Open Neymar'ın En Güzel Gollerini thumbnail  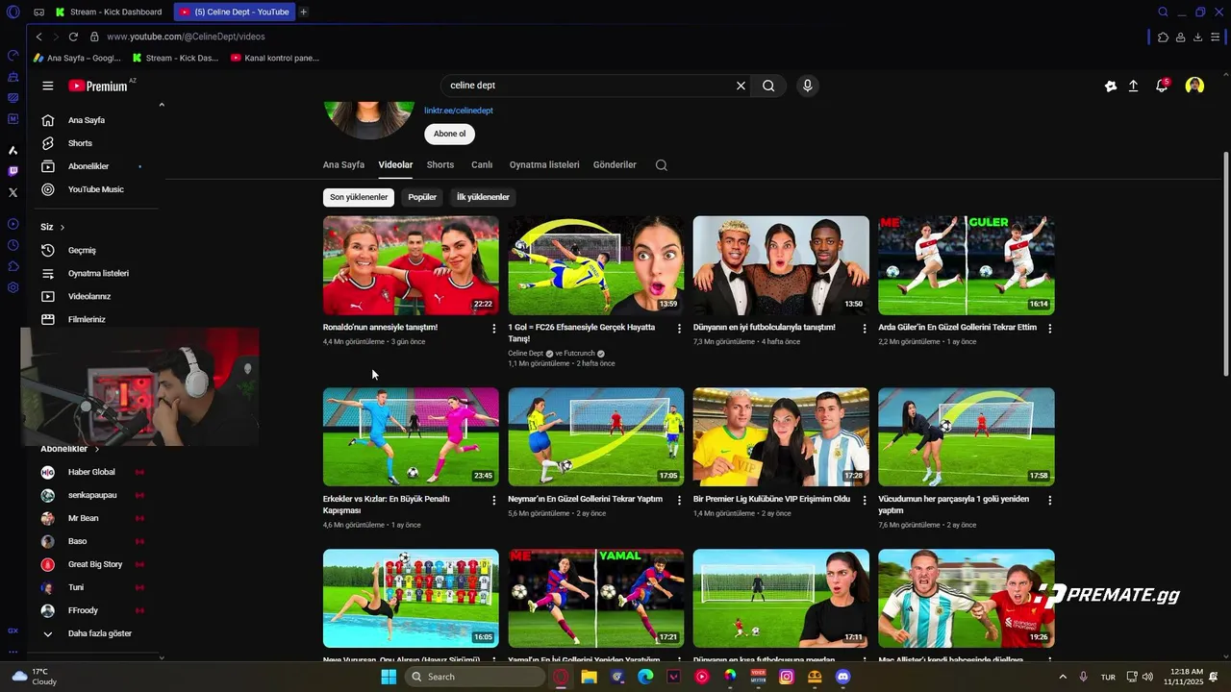coord(596,437)
